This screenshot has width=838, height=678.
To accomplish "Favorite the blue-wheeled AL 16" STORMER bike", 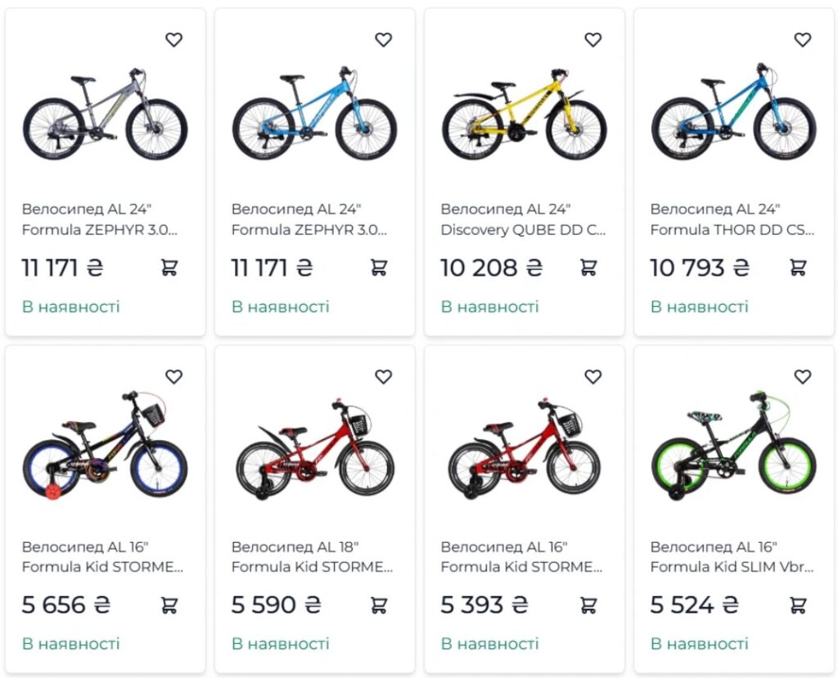I will [174, 376].
